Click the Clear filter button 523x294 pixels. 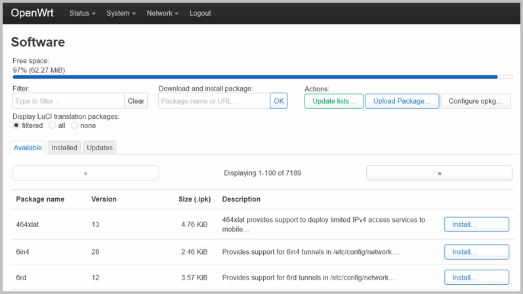pos(136,101)
